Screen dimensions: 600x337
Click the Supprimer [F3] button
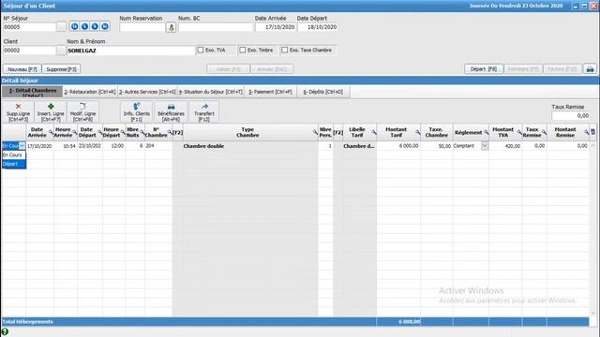tap(61, 69)
